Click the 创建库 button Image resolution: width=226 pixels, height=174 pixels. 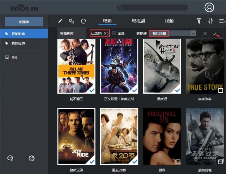click(24, 22)
